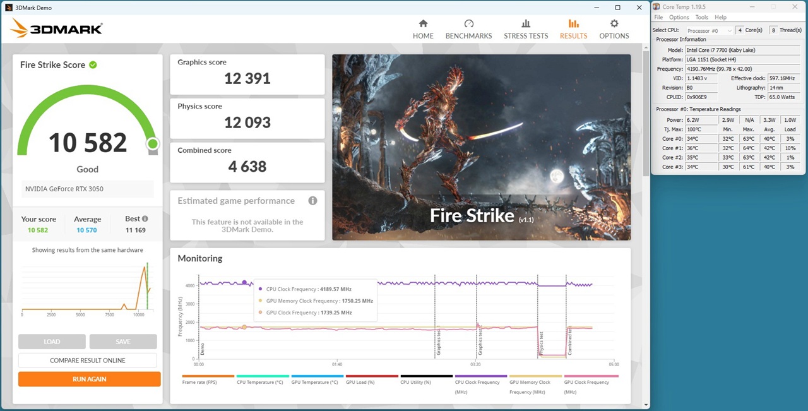
Task: Open the Benchmarks gauge icon
Action: click(468, 24)
